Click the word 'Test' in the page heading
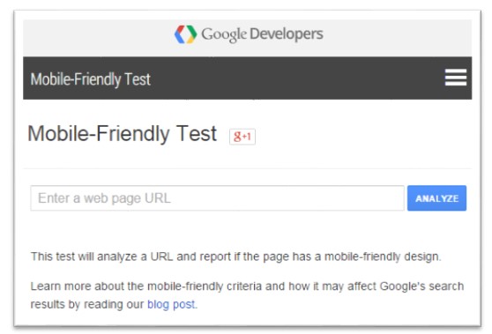 [x=196, y=133]
